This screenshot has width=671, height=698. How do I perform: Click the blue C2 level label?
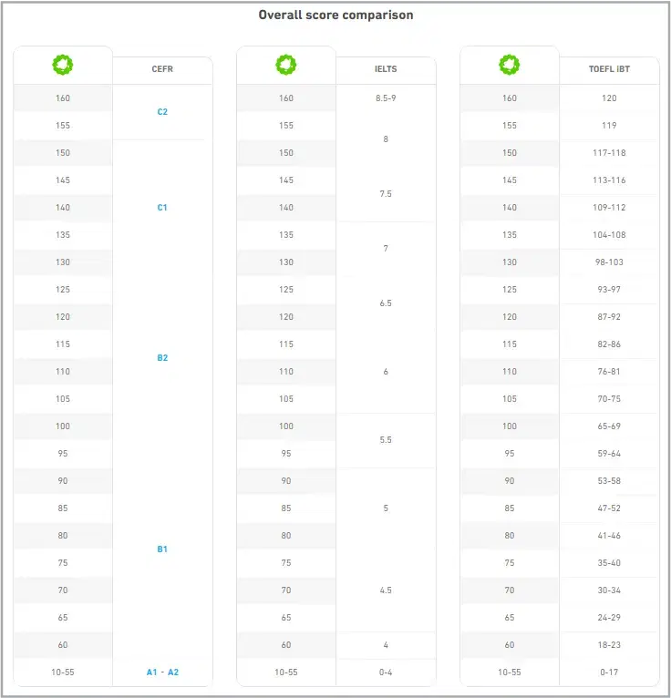(162, 112)
